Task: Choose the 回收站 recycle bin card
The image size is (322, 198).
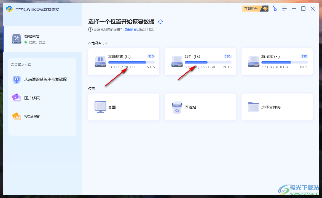Action: pos(200,107)
